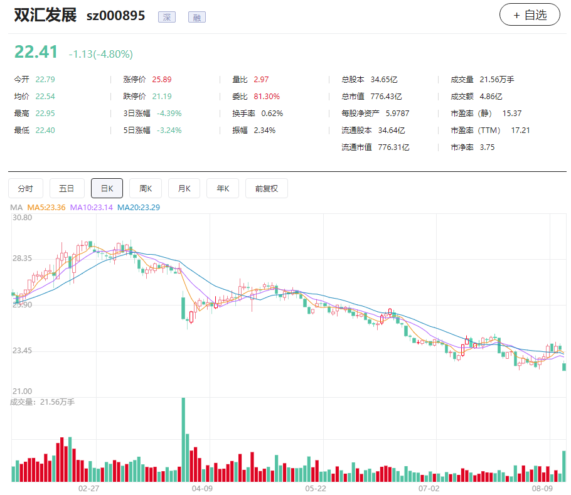Click the 委比 value 81.30%
The width and height of the screenshot is (571, 495).
coord(267,97)
